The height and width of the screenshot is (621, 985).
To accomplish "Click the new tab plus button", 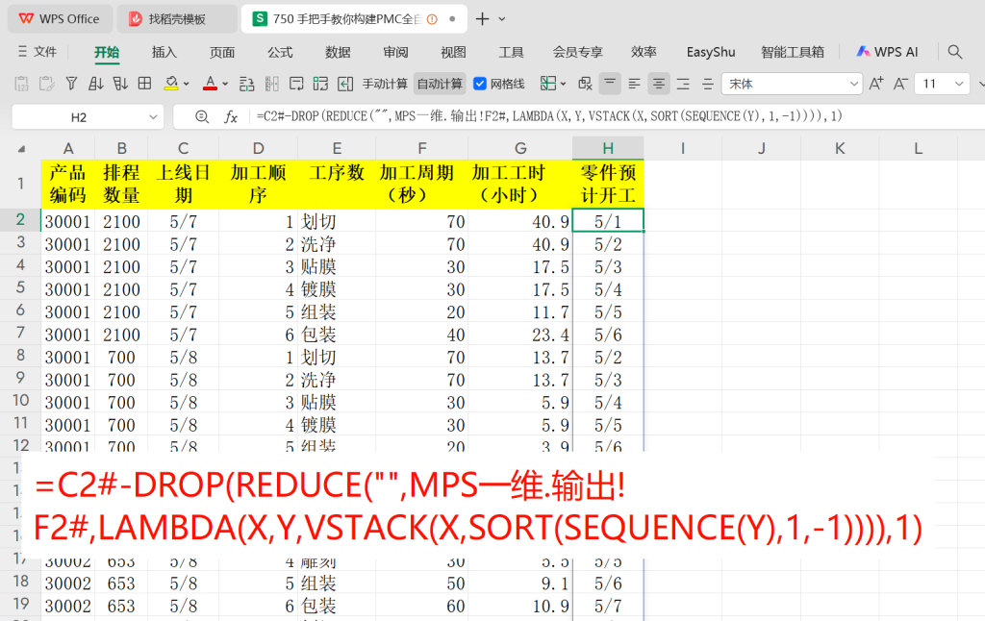I will [x=482, y=19].
